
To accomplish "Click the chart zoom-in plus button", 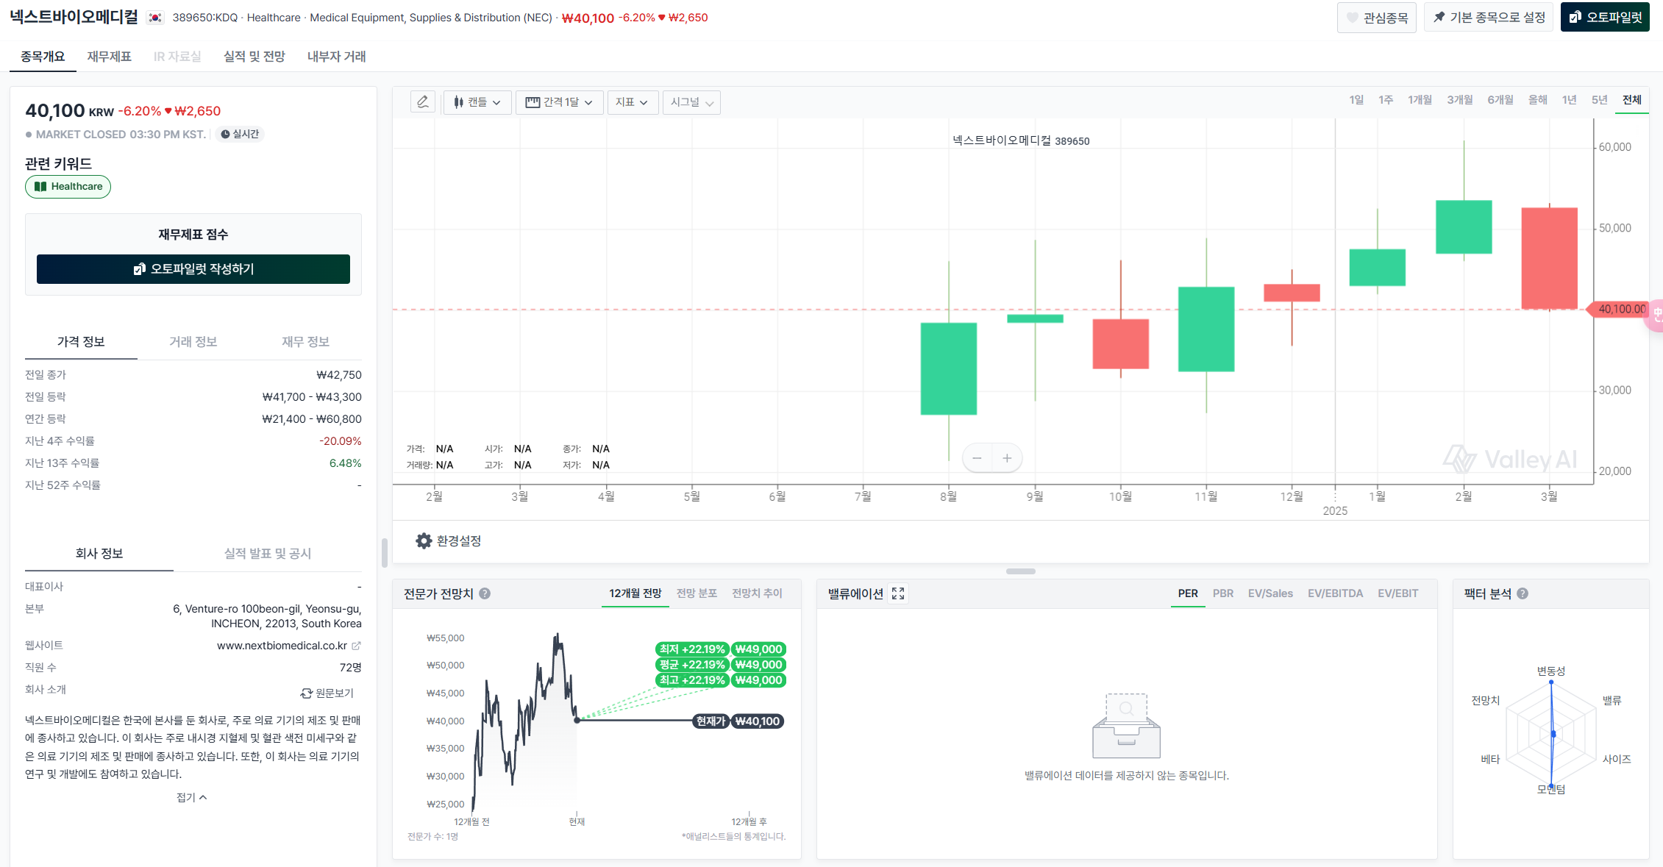I will pos(1007,458).
